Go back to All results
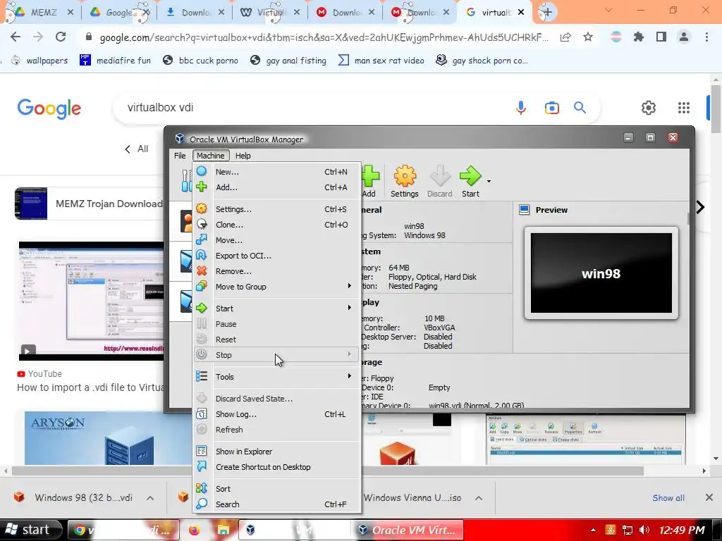This screenshot has height=541, width=722. [x=137, y=149]
